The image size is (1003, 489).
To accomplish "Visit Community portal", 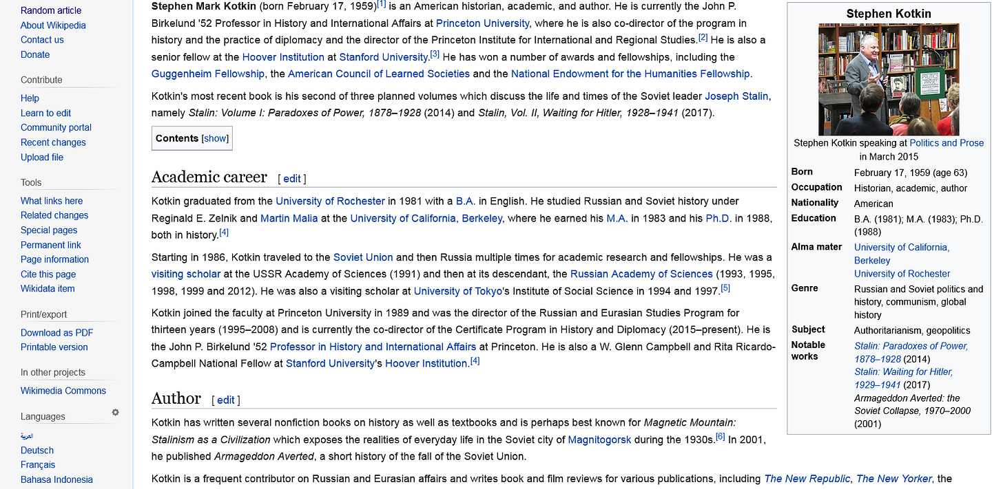I will (x=56, y=127).
